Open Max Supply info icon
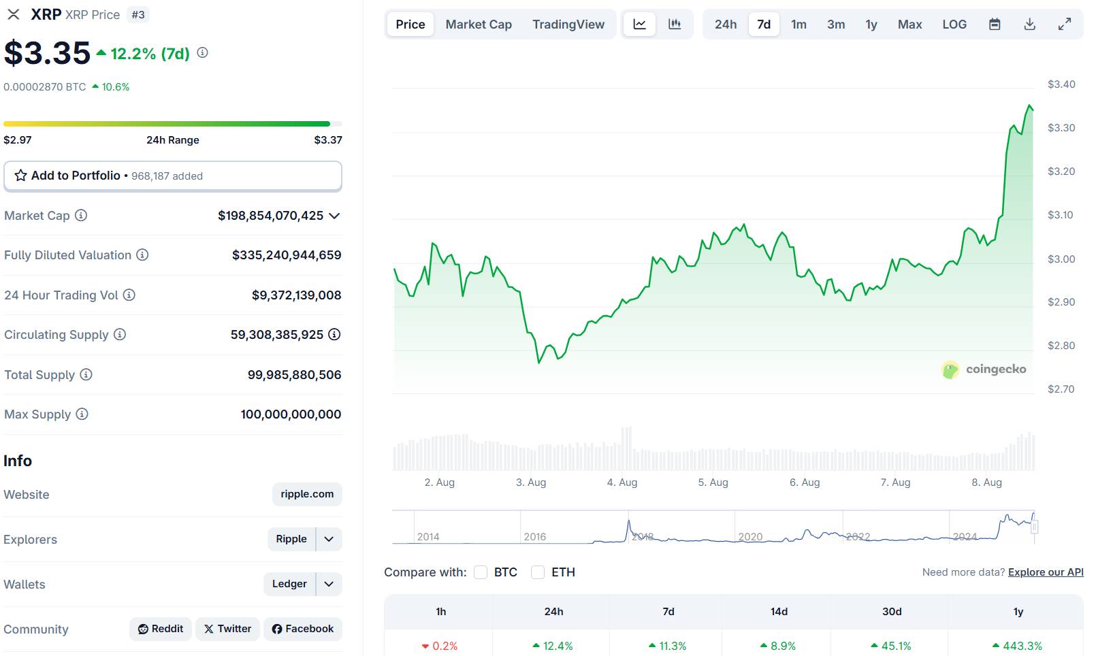 [x=82, y=414]
